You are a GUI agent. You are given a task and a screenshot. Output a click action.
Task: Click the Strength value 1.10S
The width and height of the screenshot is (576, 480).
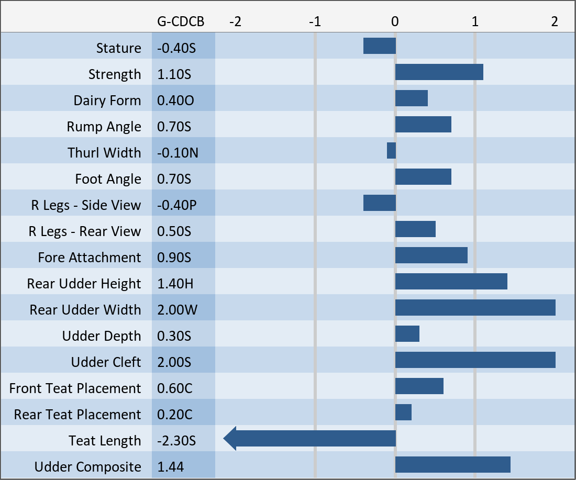[x=174, y=74]
